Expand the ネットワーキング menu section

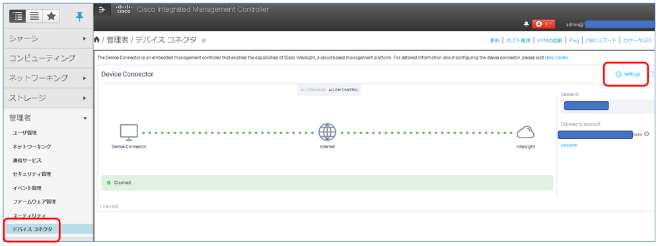pyautogui.click(x=48, y=78)
